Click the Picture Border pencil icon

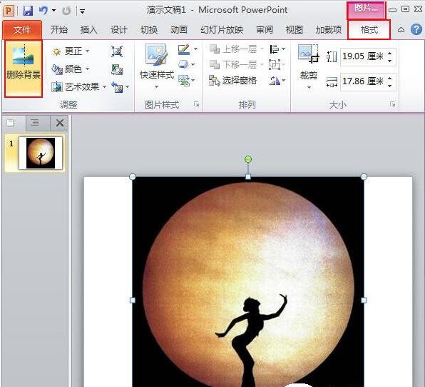pyautogui.click(x=184, y=49)
